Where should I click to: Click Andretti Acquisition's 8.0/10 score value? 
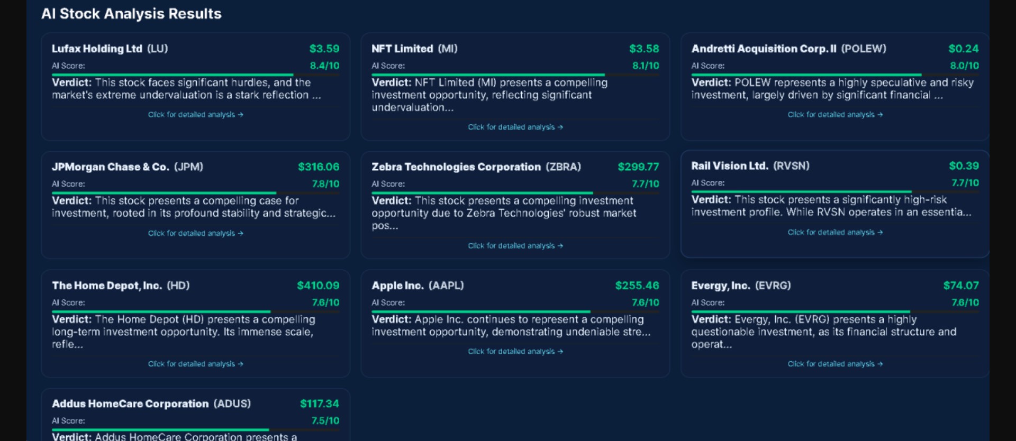click(964, 66)
